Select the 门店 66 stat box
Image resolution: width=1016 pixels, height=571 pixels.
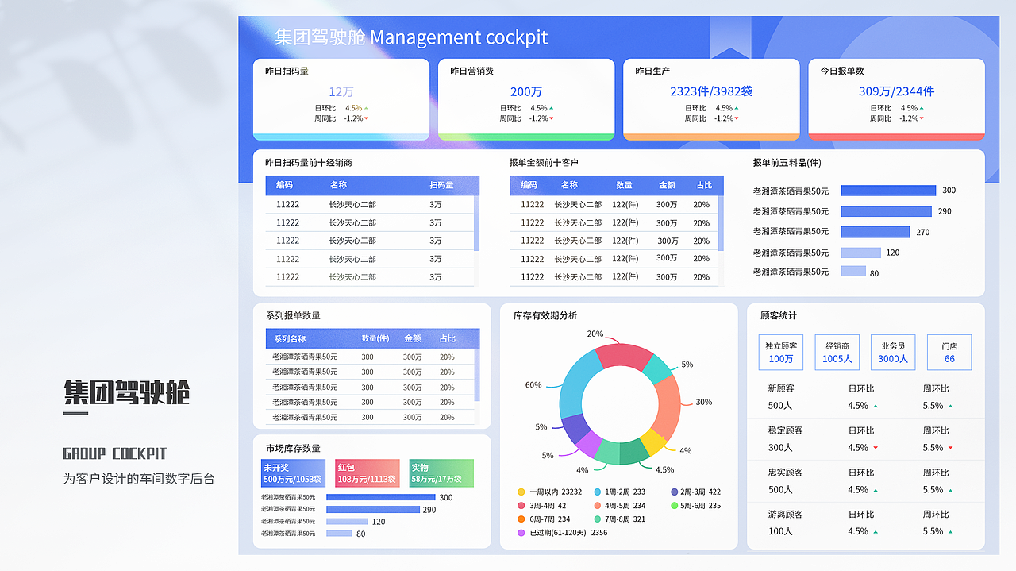949,352
